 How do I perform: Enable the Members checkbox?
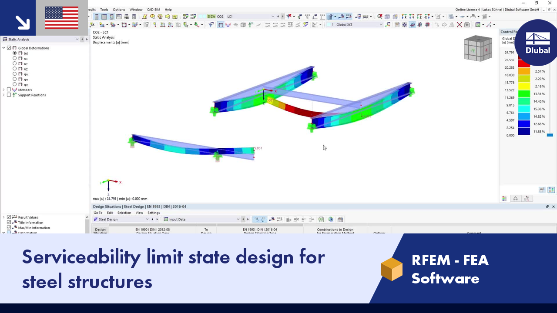coord(9,90)
